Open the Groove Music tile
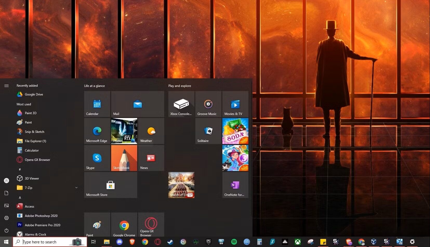430x247 pixels. coord(208,104)
